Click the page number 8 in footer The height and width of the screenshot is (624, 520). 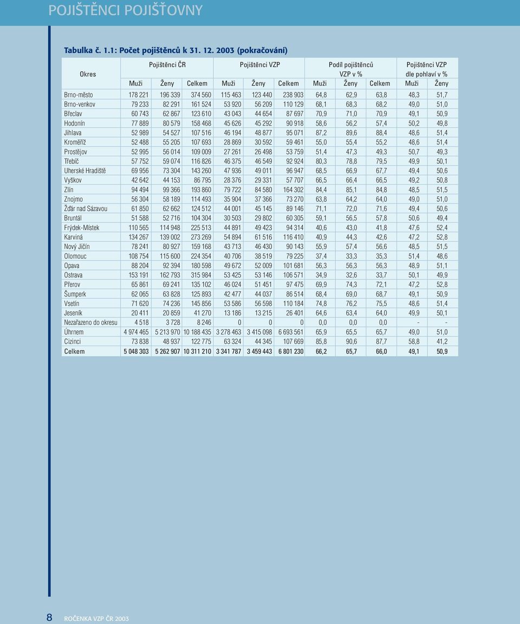click(x=49, y=617)
